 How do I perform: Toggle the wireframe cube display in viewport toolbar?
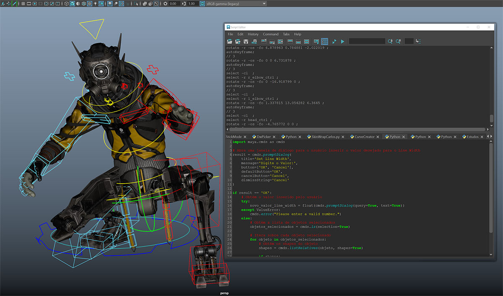click(66, 3)
